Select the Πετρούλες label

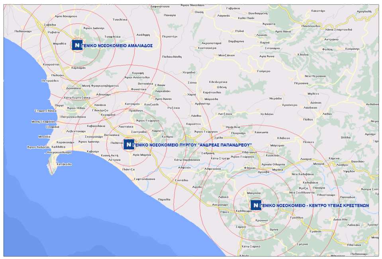pos(50,80)
